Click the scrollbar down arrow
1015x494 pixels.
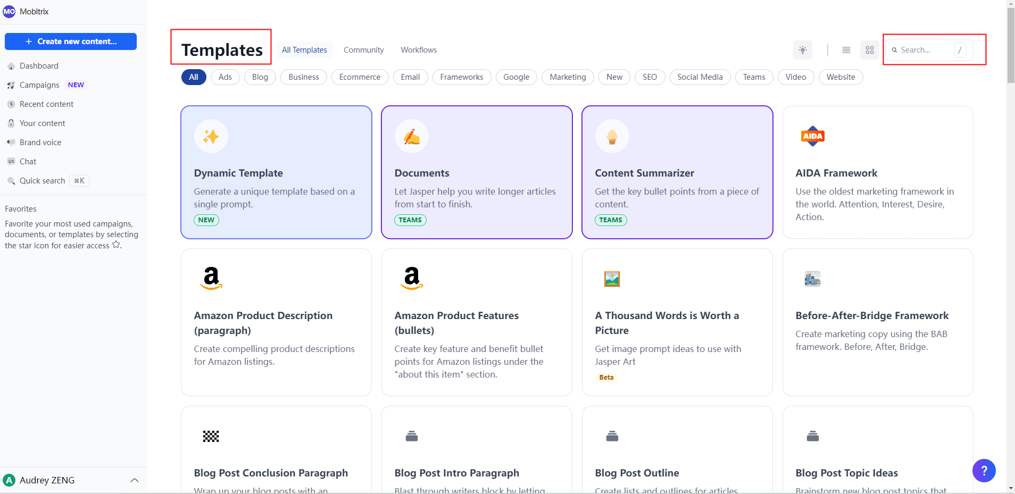[1011, 489]
